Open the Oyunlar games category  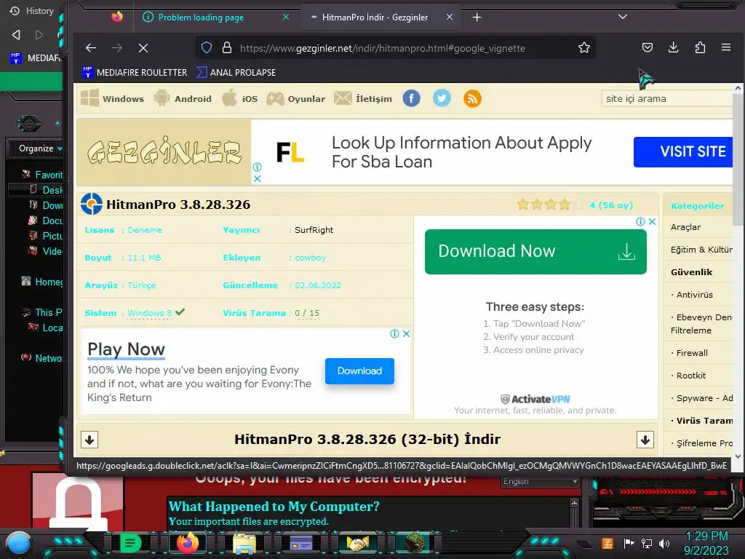[x=295, y=98]
